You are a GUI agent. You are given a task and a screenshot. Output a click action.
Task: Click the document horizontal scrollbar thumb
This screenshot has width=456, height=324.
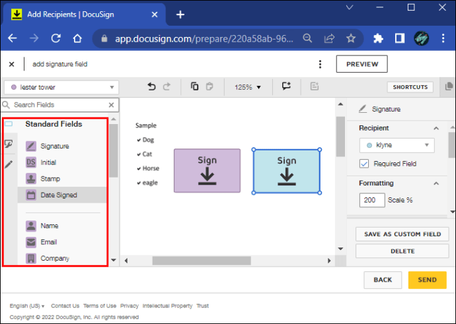[202, 261]
